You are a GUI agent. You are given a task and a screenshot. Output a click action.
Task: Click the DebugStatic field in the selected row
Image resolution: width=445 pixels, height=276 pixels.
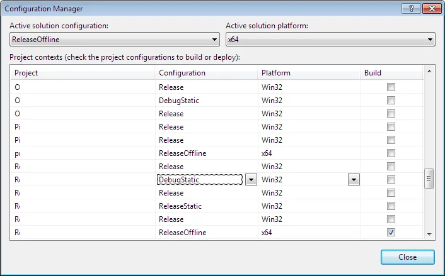pyautogui.click(x=199, y=180)
